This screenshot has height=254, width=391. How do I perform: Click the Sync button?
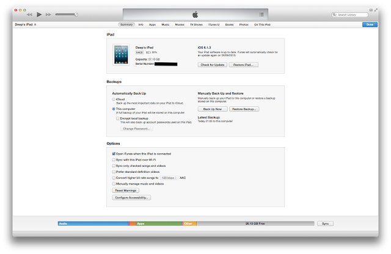pyautogui.click(x=325, y=223)
